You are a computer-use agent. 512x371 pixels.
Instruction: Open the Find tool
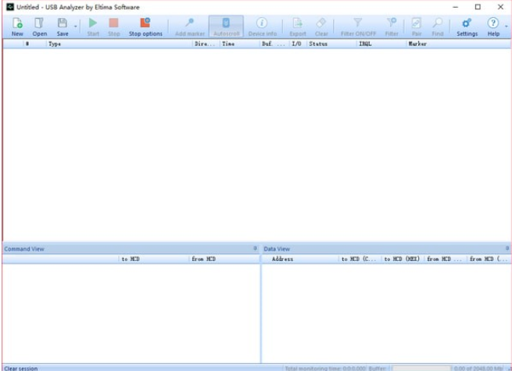438,27
